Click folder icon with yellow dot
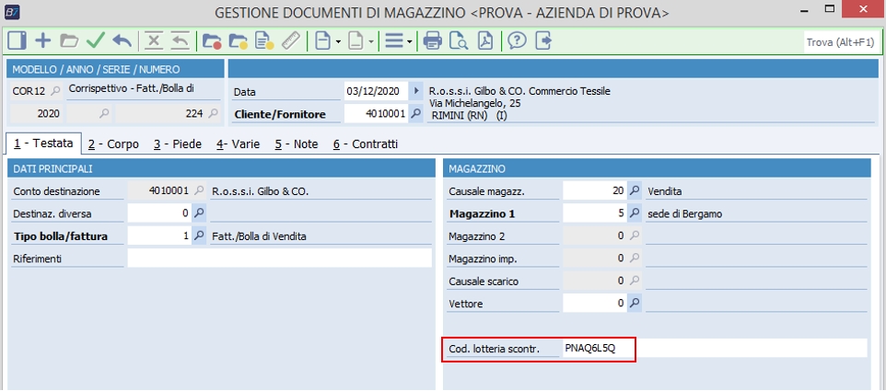Screen dimensions: 886x391 pyautogui.click(x=238, y=41)
